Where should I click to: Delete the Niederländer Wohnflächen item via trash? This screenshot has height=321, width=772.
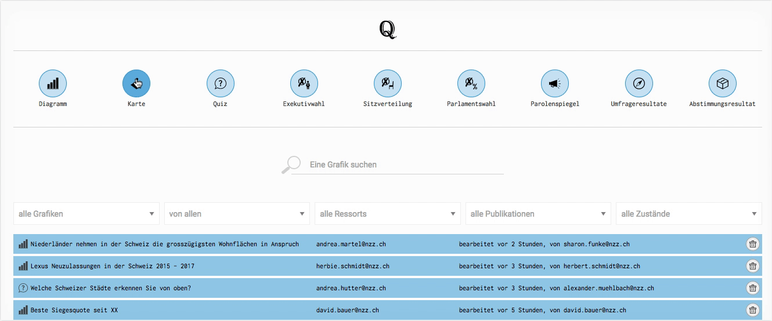753,244
